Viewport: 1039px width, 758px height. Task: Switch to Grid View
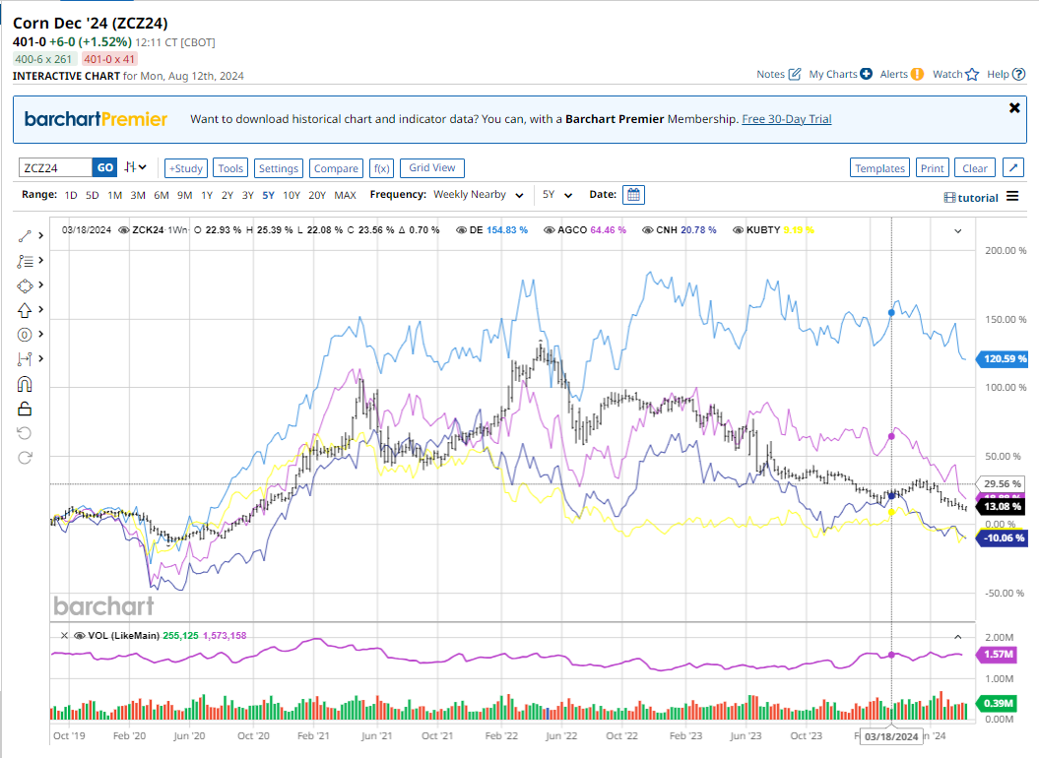tap(432, 168)
